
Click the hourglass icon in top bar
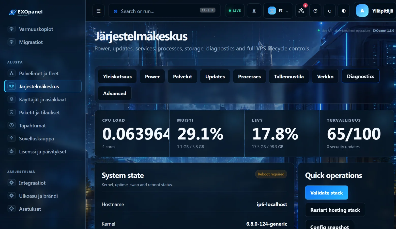pyautogui.click(x=254, y=11)
